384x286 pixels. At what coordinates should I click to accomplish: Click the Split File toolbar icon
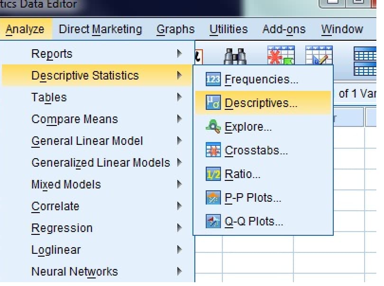[x=365, y=61]
